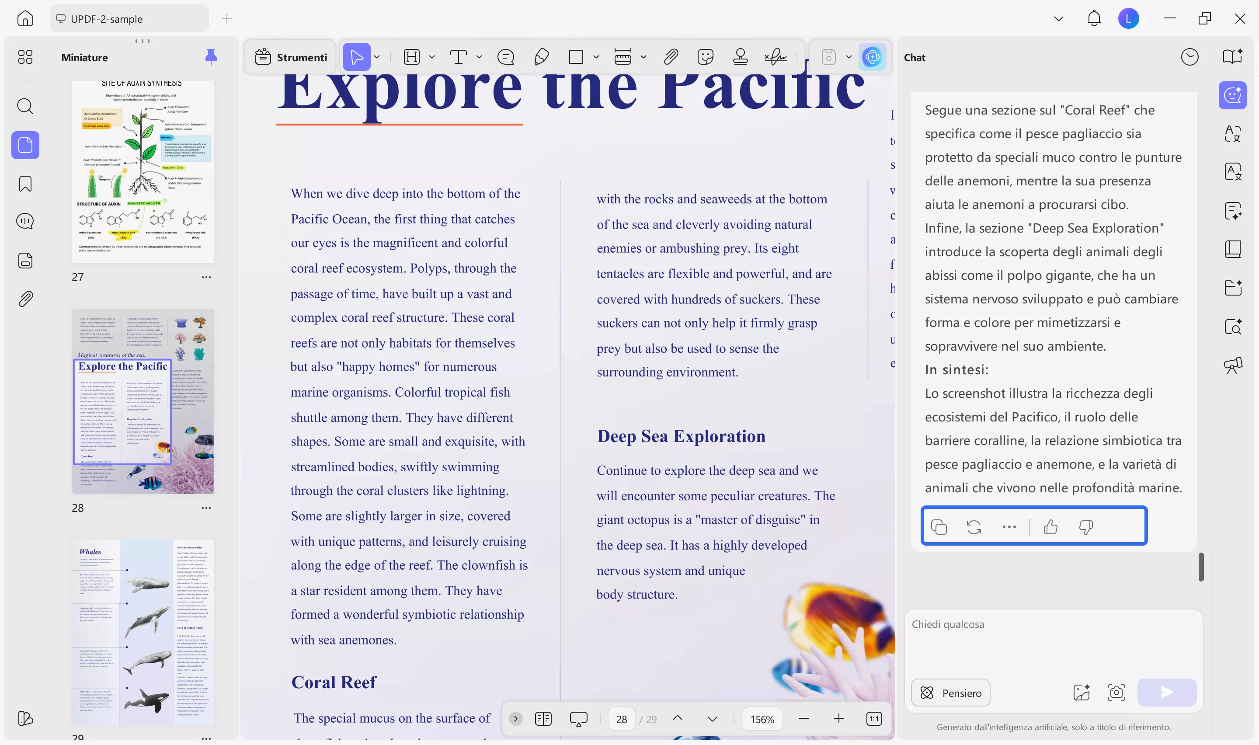
Task: Toggle the Pensiero thinking mode
Action: pyautogui.click(x=950, y=693)
